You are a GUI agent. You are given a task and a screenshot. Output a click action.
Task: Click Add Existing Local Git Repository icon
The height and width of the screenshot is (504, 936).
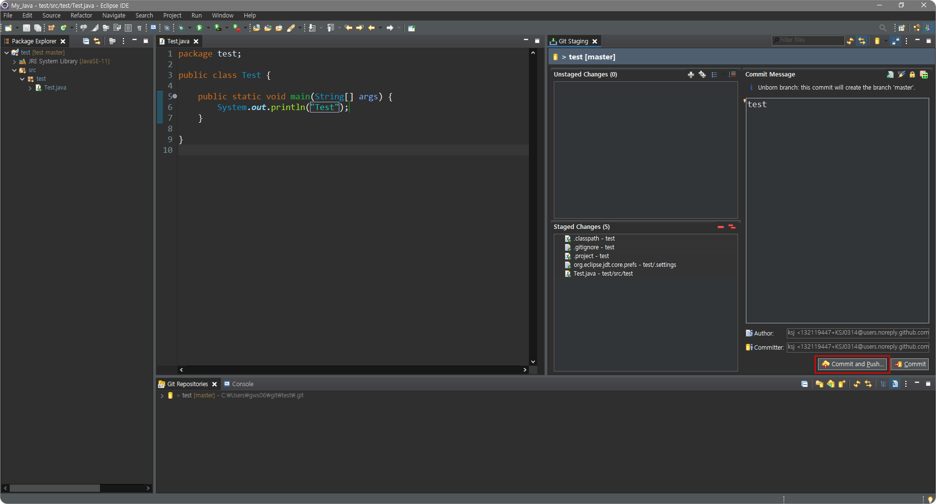click(819, 384)
